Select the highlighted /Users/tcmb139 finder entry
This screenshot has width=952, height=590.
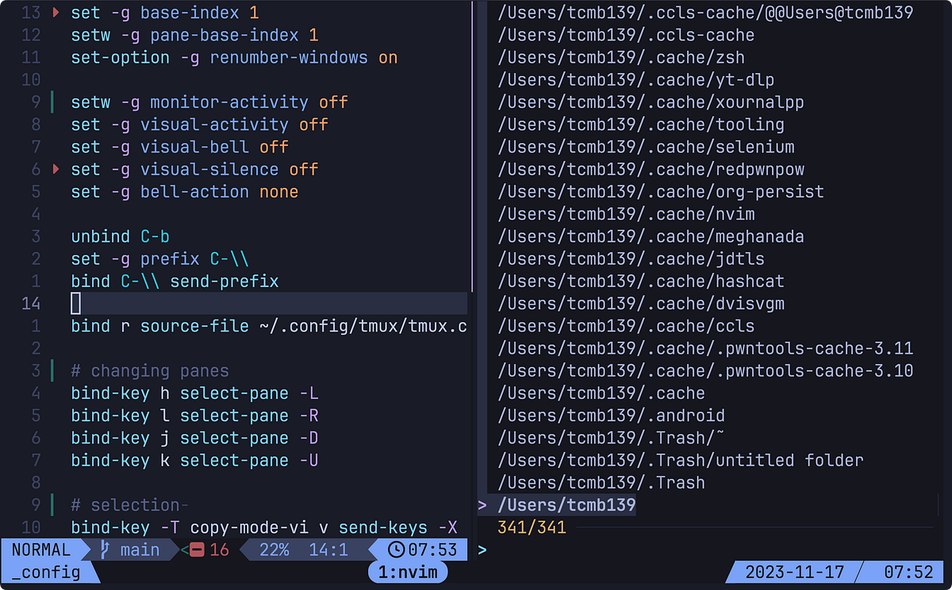(x=566, y=504)
